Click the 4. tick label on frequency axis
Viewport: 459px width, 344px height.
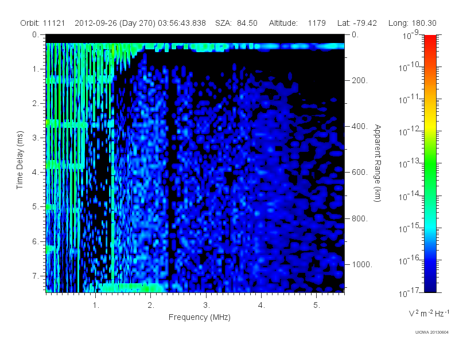tap(262, 306)
